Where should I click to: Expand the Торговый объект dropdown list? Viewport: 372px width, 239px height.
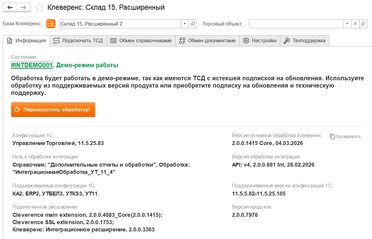click(347, 24)
